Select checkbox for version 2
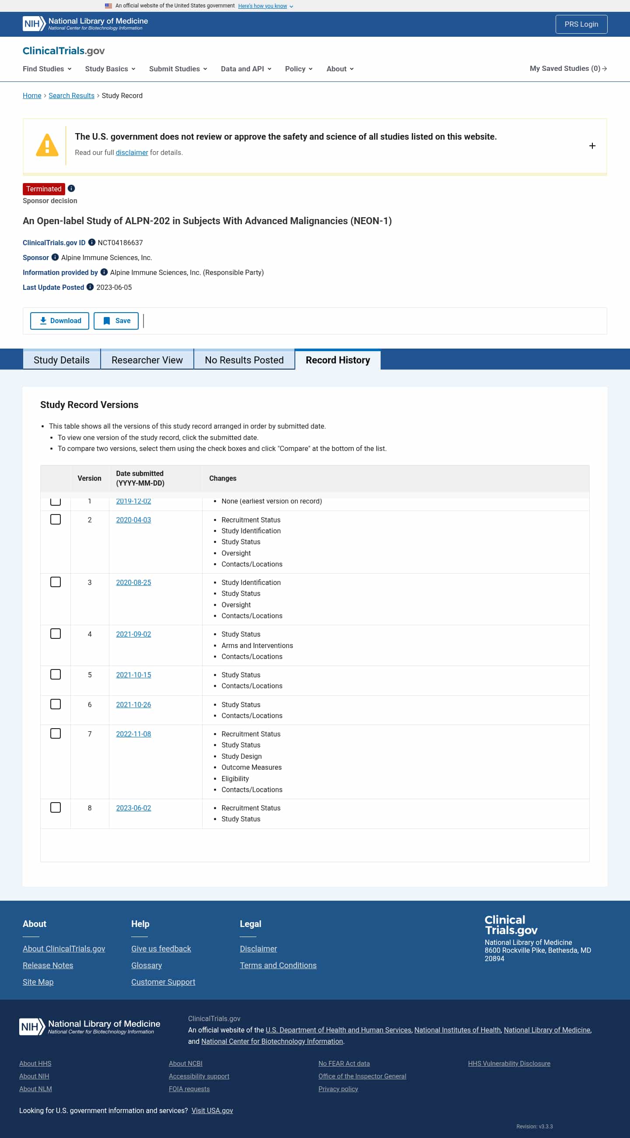This screenshot has height=1138, width=630. coord(56,519)
